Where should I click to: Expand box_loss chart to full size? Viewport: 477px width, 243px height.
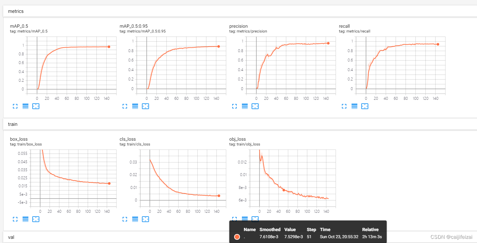point(15,219)
